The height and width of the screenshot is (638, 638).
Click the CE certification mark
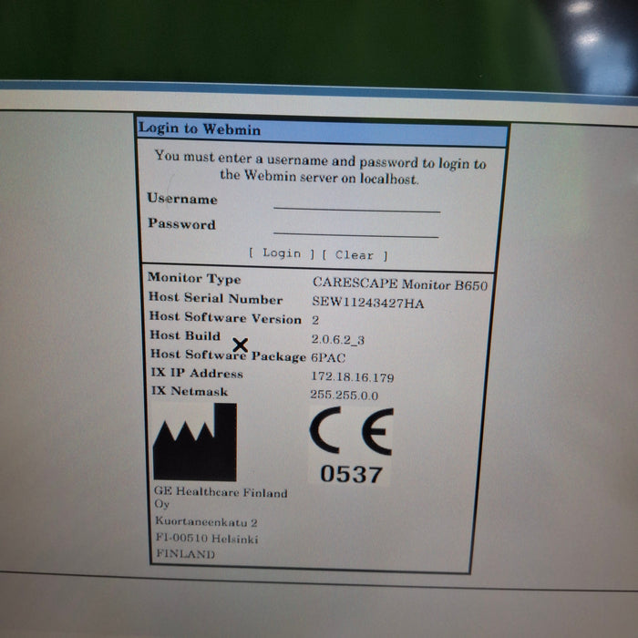352,432
